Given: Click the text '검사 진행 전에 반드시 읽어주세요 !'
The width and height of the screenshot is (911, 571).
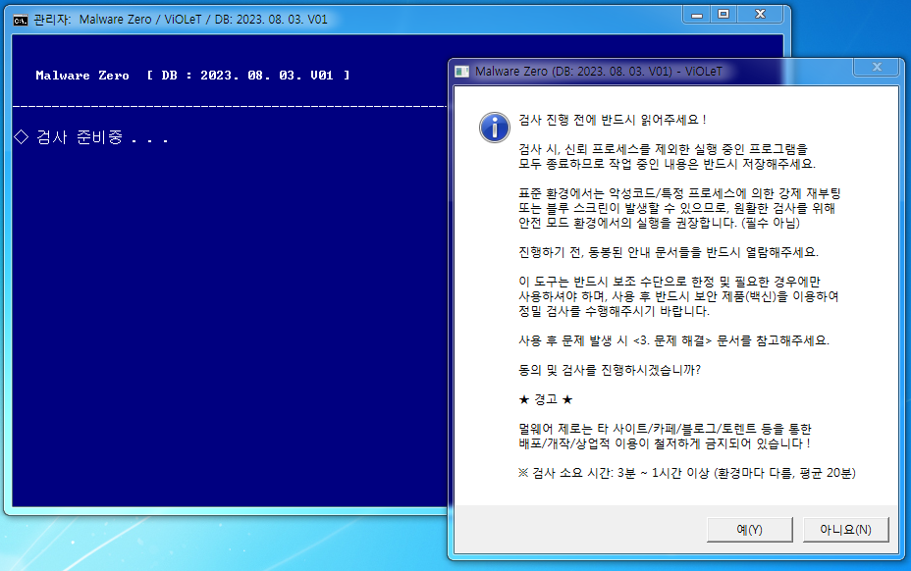Looking at the screenshot, I should click(x=613, y=120).
